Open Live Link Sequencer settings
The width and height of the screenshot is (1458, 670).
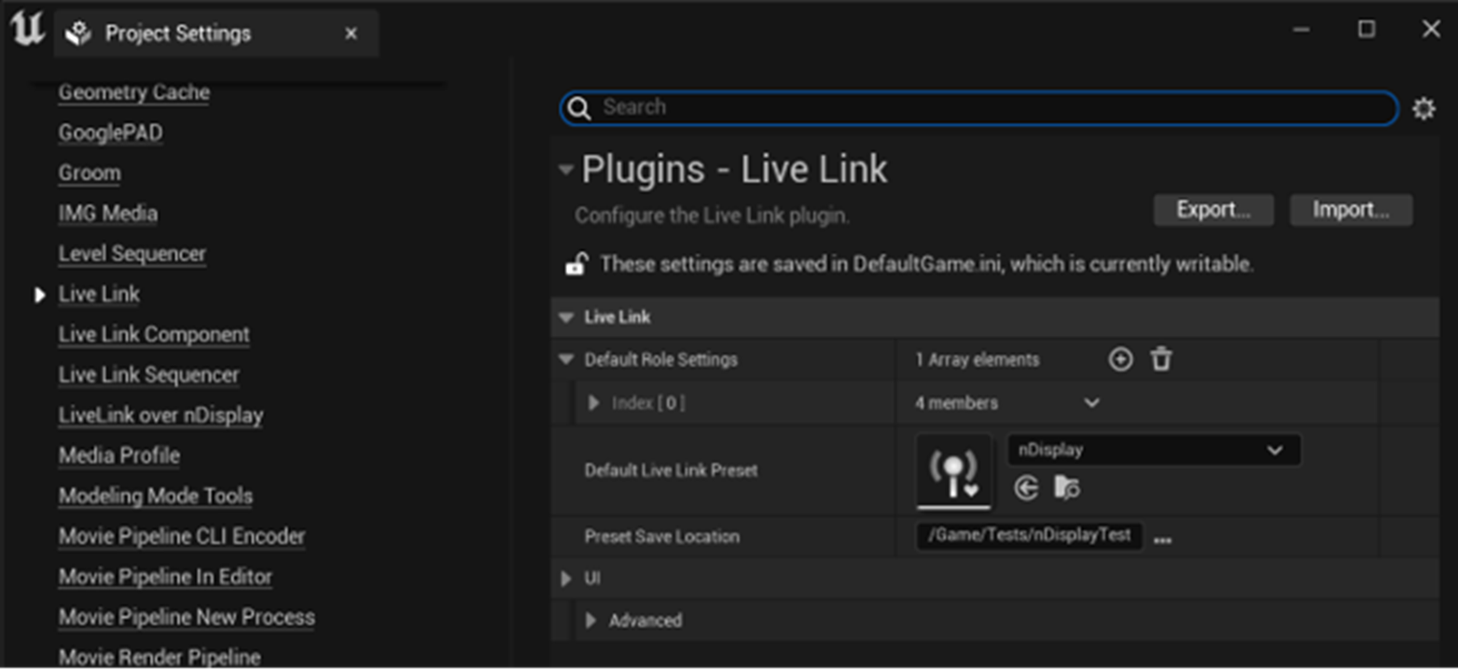pyautogui.click(x=149, y=375)
